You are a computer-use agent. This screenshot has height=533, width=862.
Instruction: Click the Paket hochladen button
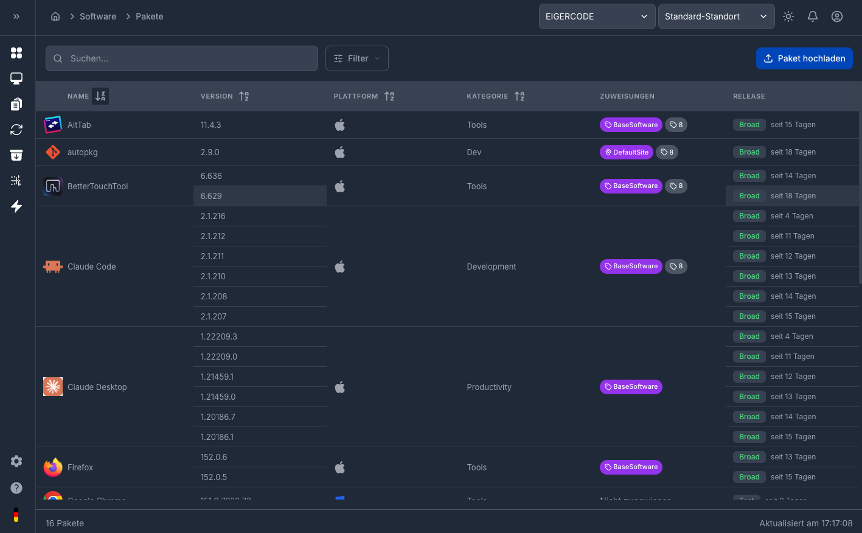(x=804, y=58)
